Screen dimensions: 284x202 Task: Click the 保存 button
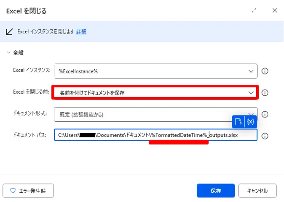216,191
